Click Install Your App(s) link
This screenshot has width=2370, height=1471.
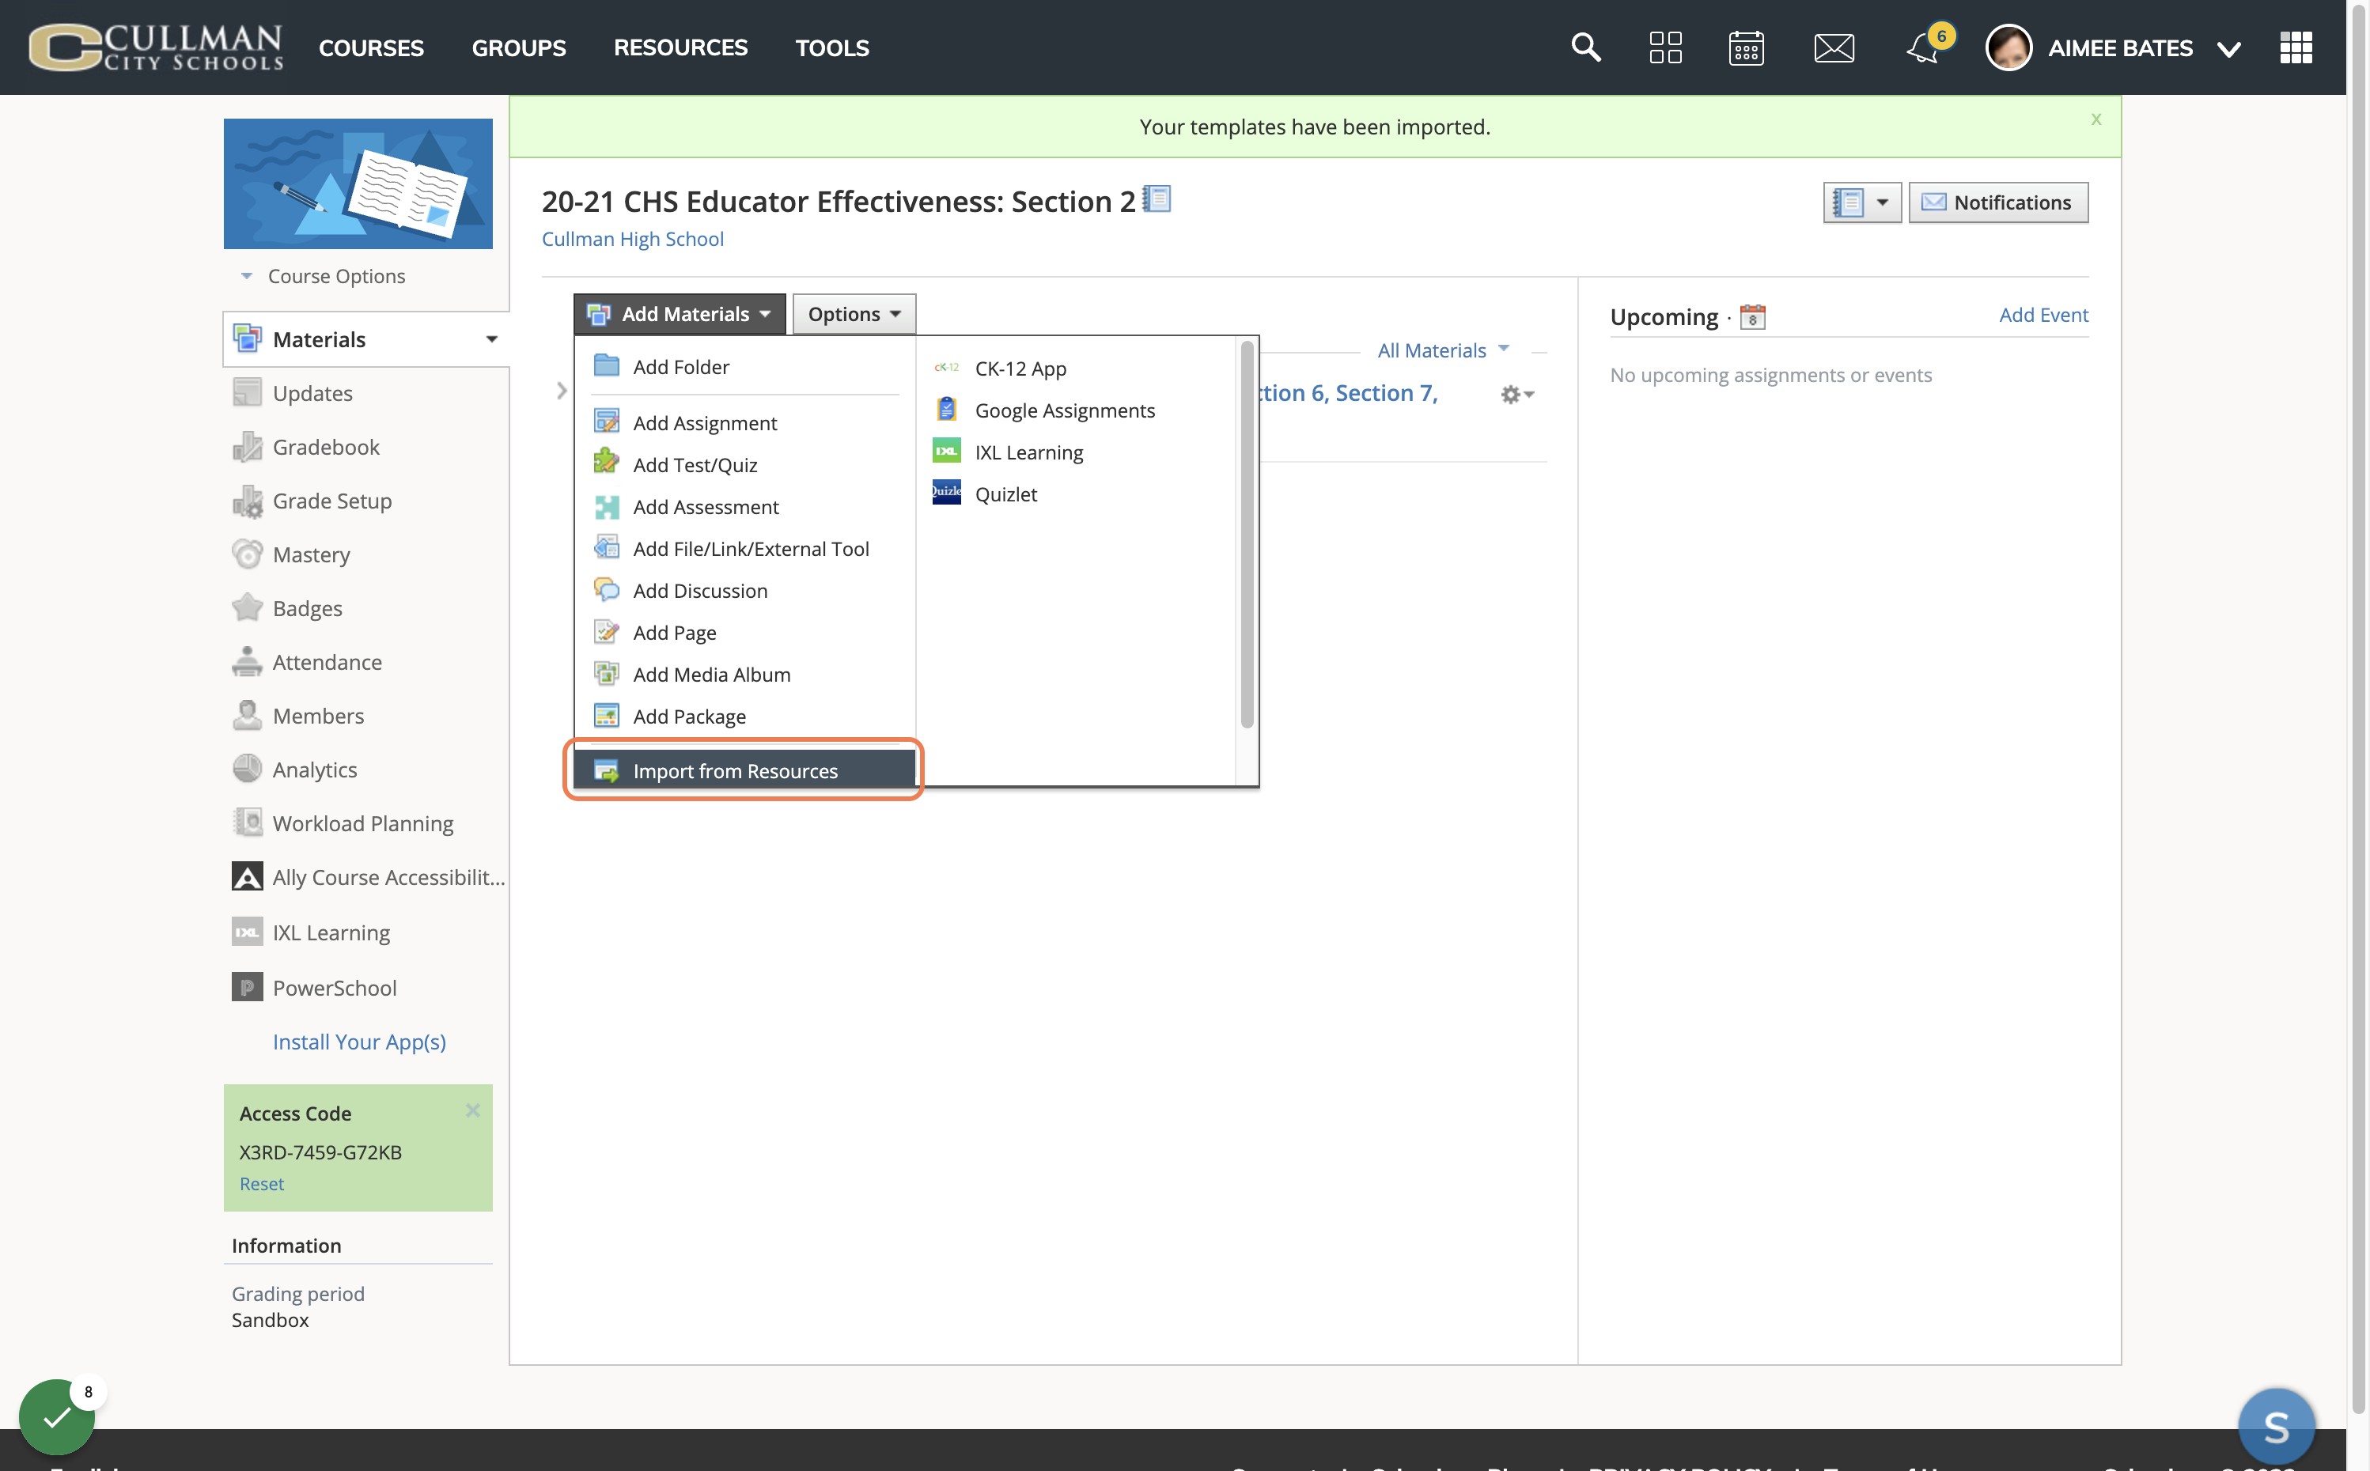[x=359, y=1041]
